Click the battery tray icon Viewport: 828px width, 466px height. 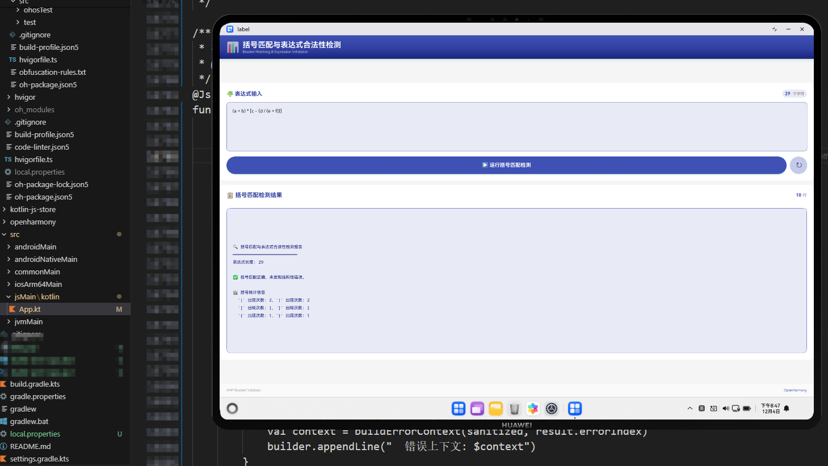[747, 408]
